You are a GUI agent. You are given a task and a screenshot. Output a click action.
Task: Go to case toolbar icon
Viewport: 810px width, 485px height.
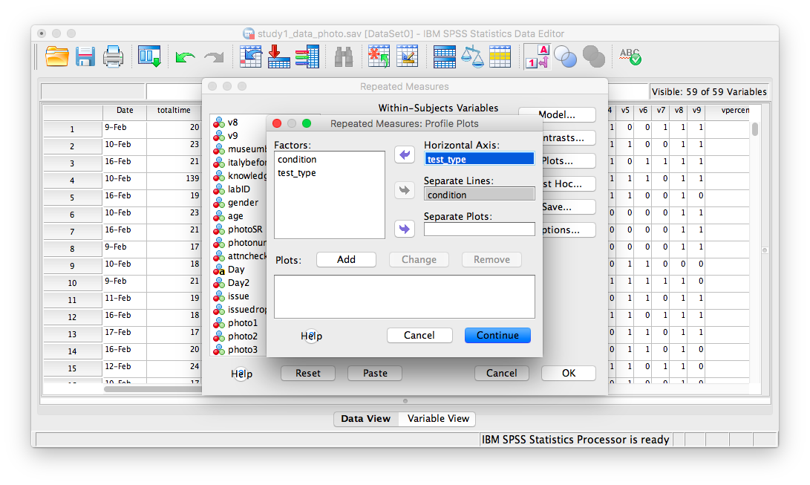click(x=250, y=56)
